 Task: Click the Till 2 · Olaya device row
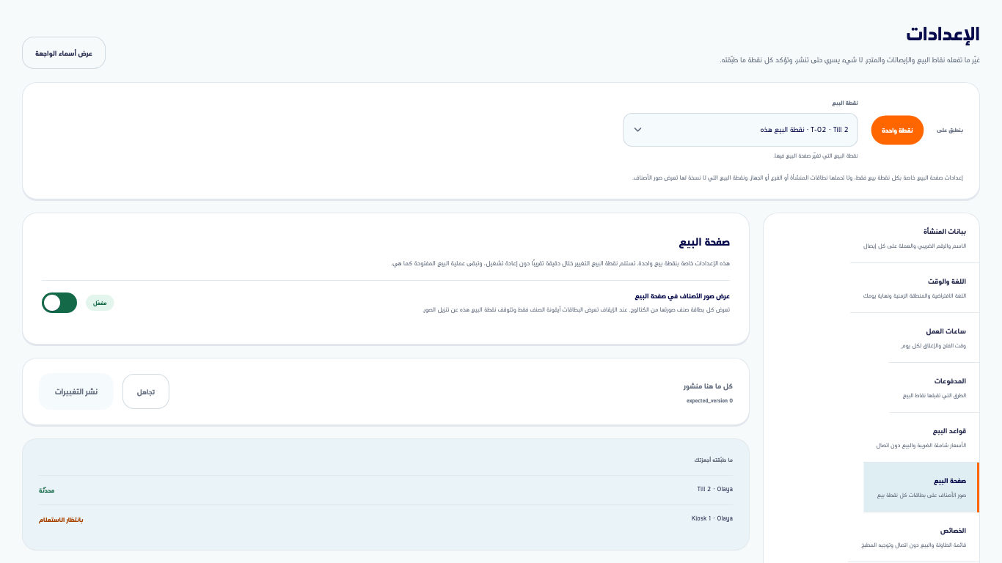tap(386, 490)
